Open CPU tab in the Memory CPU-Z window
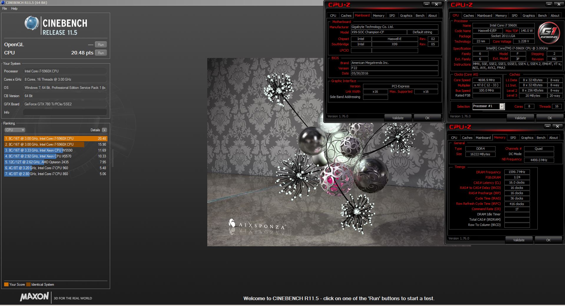The width and height of the screenshot is (565, 306). coord(454,138)
